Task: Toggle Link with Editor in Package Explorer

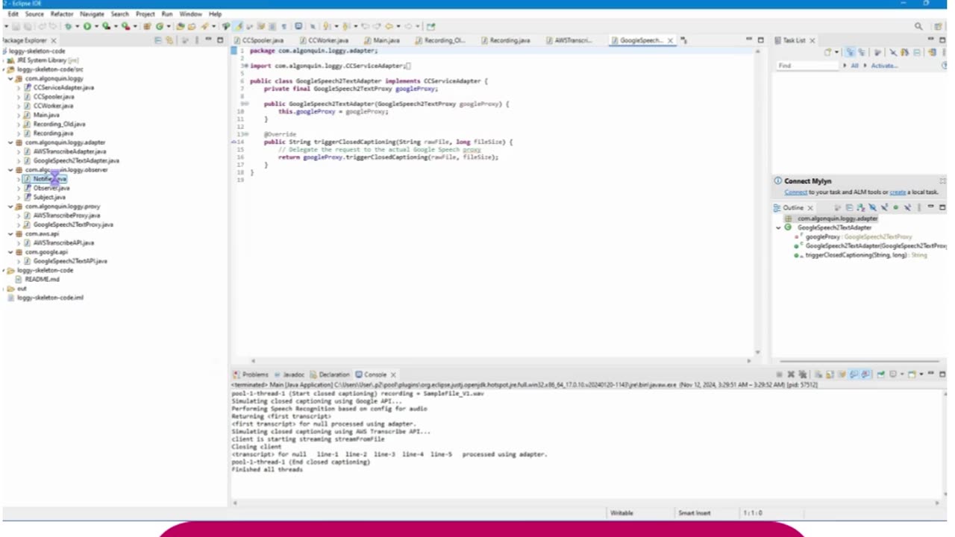Action: tap(169, 40)
